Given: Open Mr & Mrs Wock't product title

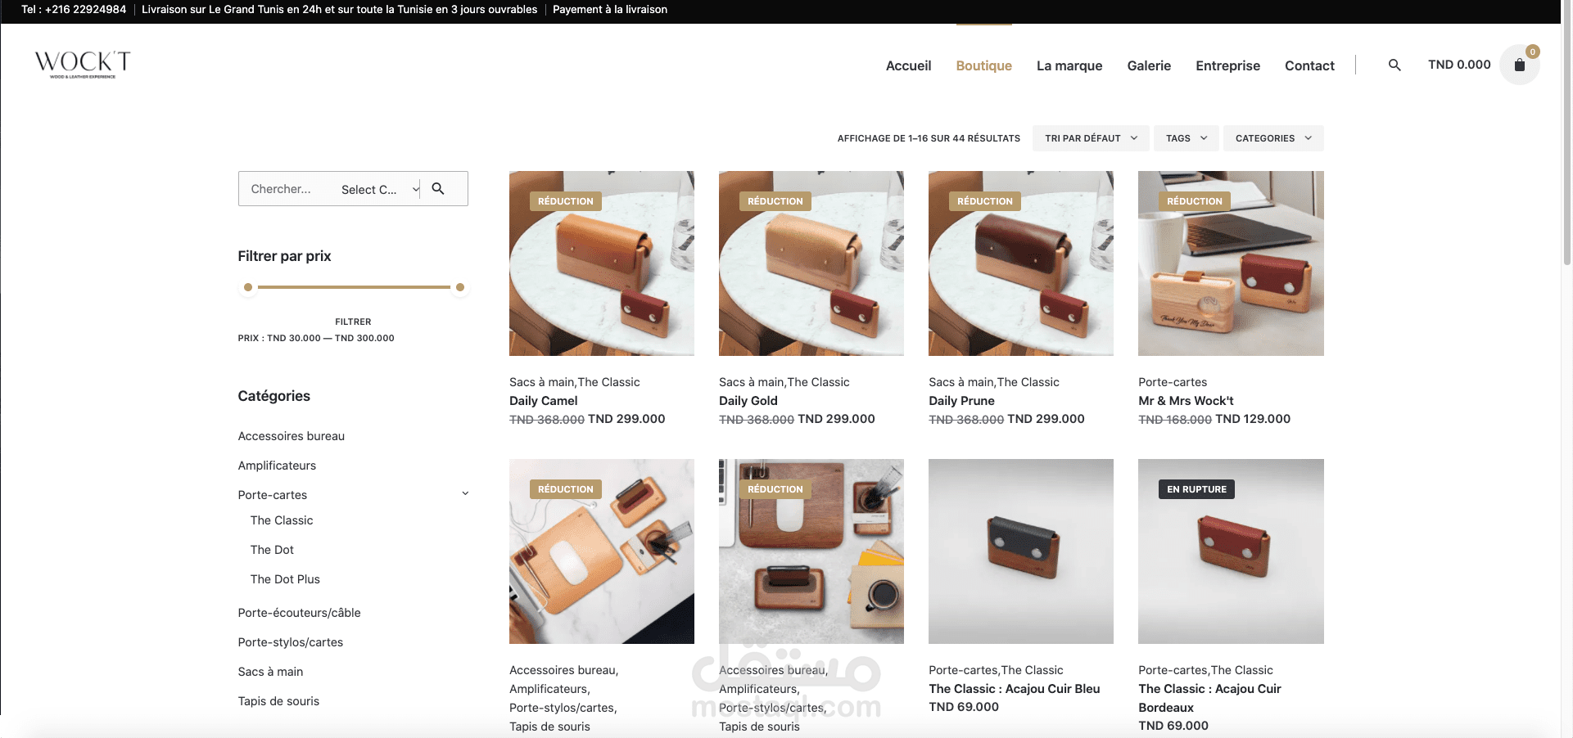Looking at the screenshot, I should pos(1186,401).
